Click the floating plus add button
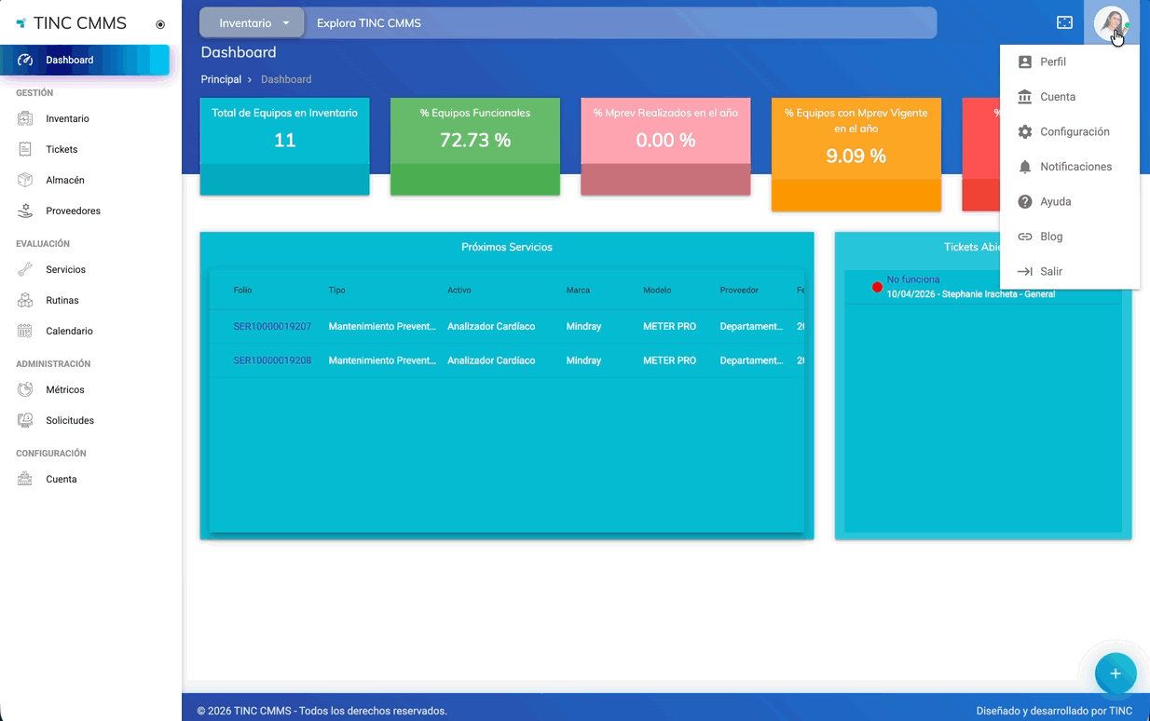The width and height of the screenshot is (1150, 721). (1115, 673)
